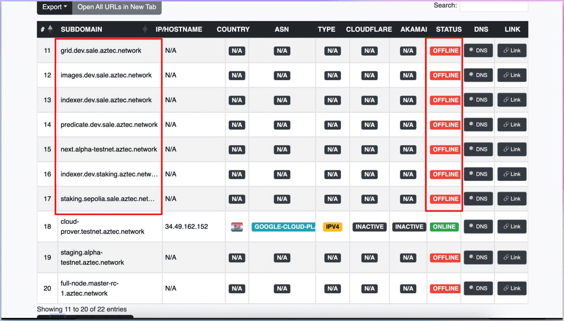This screenshot has width=564, height=321.
Task: Open Link button in row 20
Action: click(x=512, y=288)
